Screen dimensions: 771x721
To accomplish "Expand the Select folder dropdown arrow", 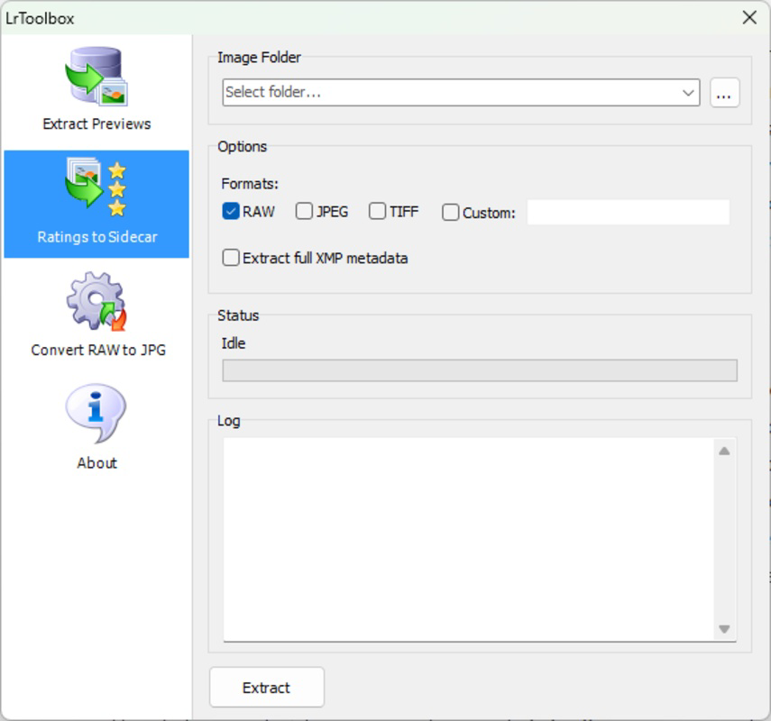I will coord(688,93).
